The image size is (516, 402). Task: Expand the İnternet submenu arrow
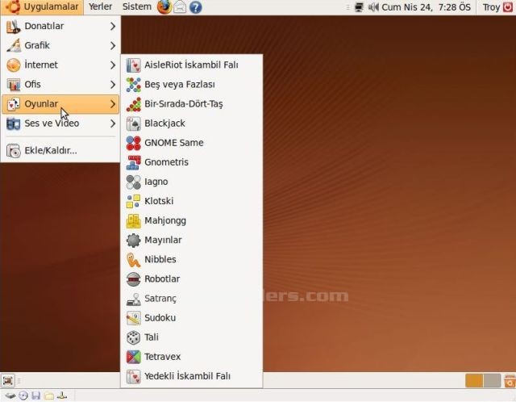click(x=113, y=65)
